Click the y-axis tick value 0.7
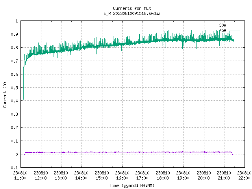This screenshot has height=189, width=252. coord(14,61)
